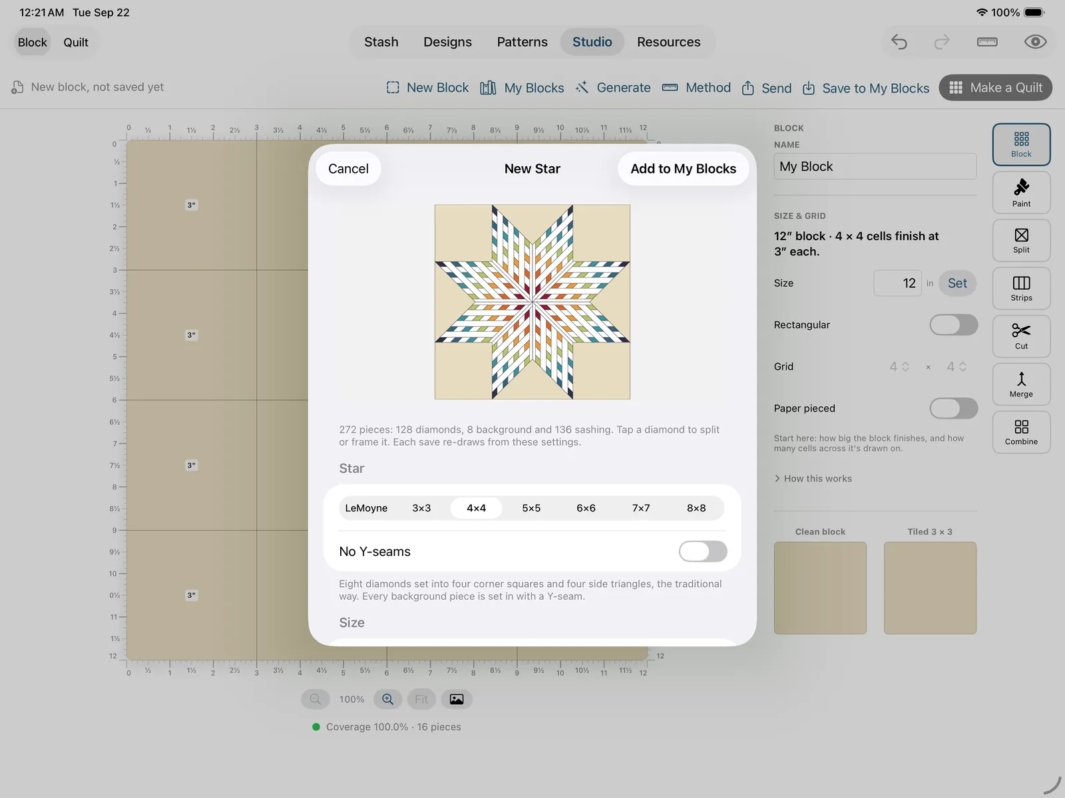Click the redo arrow icon
The height and width of the screenshot is (798, 1065).
942,42
